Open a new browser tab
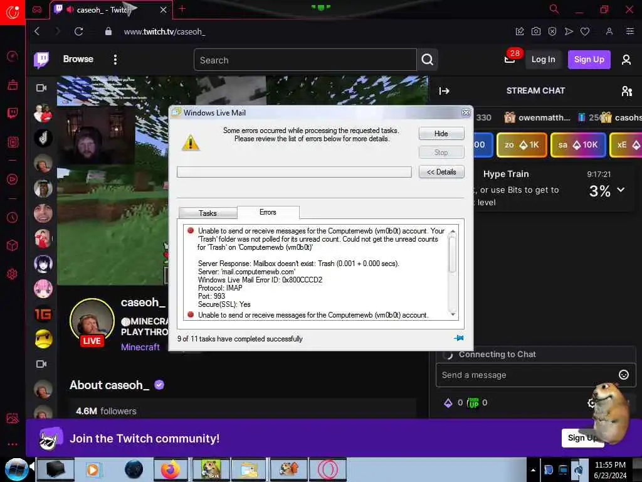Viewport: 642px width, 482px height. [x=182, y=9]
